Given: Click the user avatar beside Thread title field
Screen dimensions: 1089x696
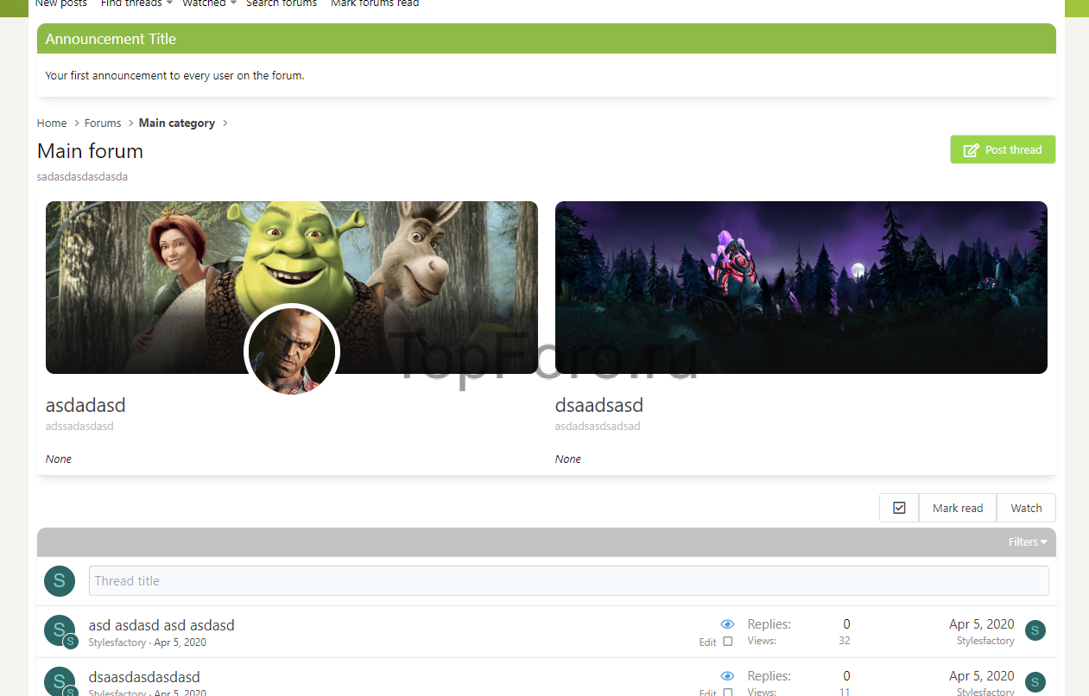Looking at the screenshot, I should [x=60, y=581].
